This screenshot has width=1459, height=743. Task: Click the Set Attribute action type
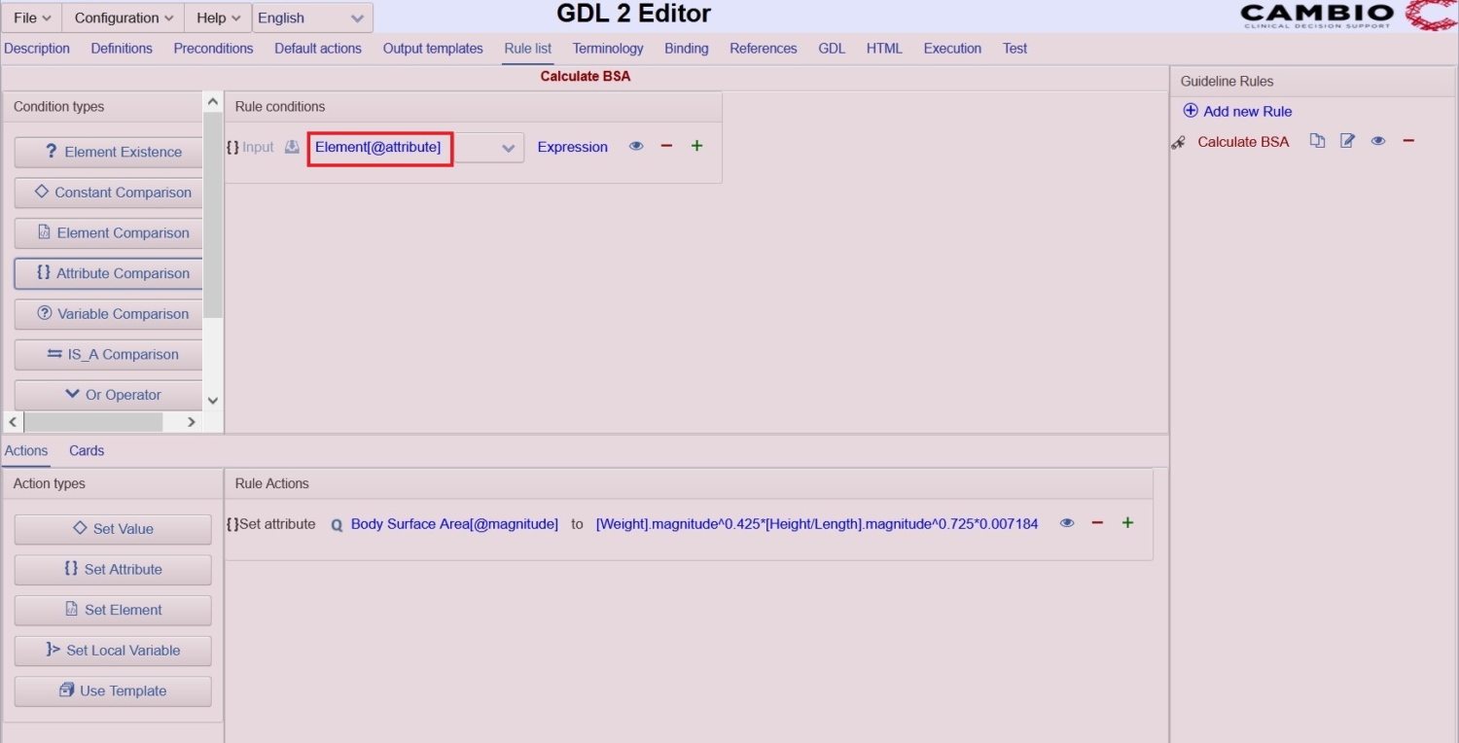[112, 569]
